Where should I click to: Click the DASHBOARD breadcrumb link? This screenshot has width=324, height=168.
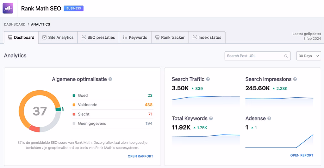15,24
